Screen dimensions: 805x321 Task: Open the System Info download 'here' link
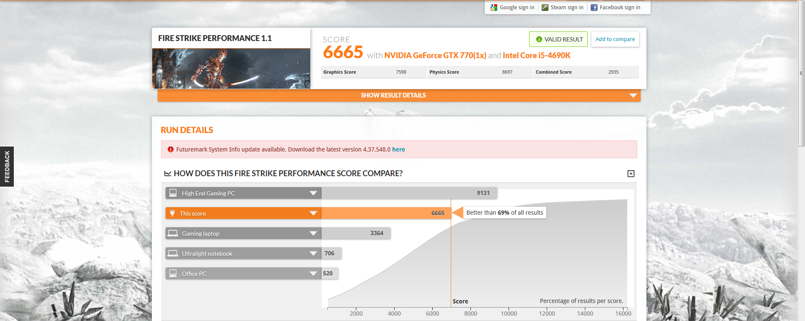[x=398, y=149]
